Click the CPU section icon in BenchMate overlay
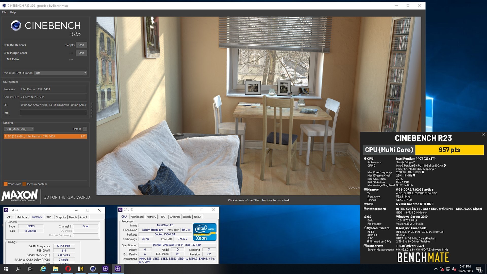Image resolution: width=487 pixels, height=274 pixels. [x=365, y=158]
